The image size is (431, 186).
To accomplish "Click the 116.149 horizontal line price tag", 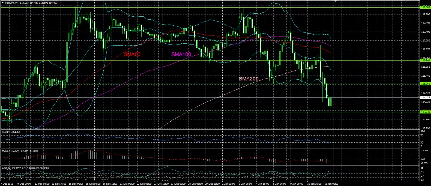I will click(x=425, y=60).
